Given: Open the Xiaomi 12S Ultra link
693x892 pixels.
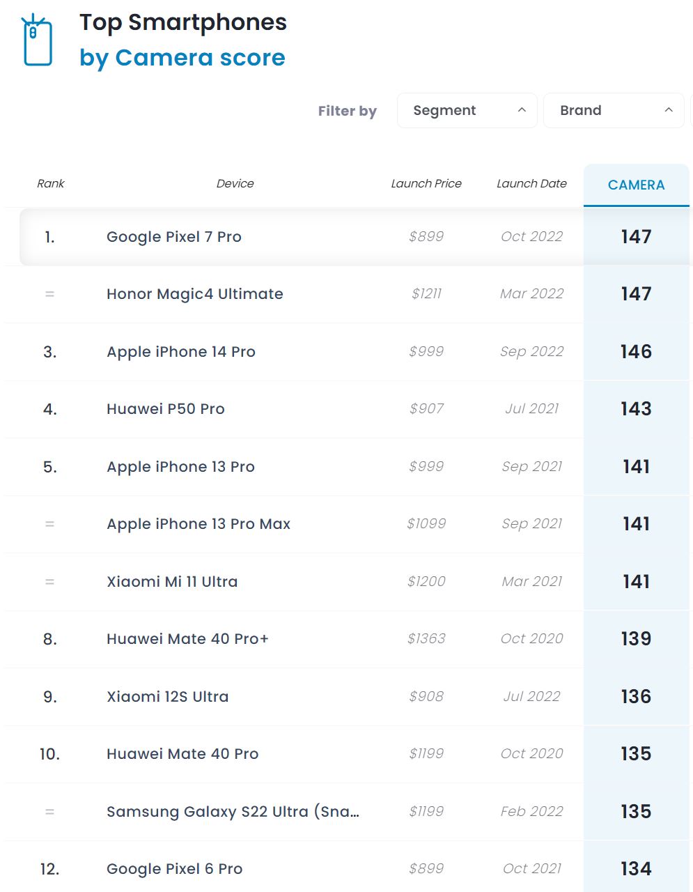Looking at the screenshot, I should [167, 697].
